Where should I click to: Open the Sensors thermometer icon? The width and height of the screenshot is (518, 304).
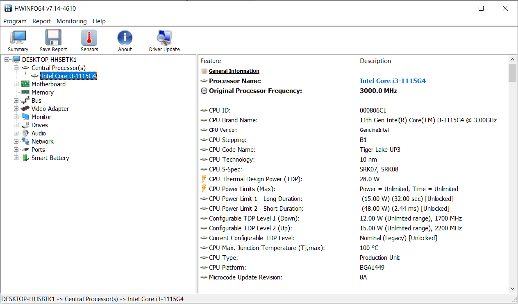[x=89, y=38]
